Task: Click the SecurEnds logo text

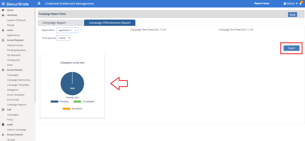Action: pos(18,4)
